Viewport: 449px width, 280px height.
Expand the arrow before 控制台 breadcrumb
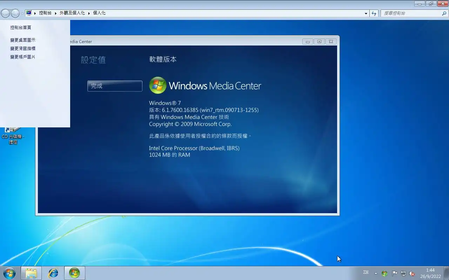click(35, 13)
